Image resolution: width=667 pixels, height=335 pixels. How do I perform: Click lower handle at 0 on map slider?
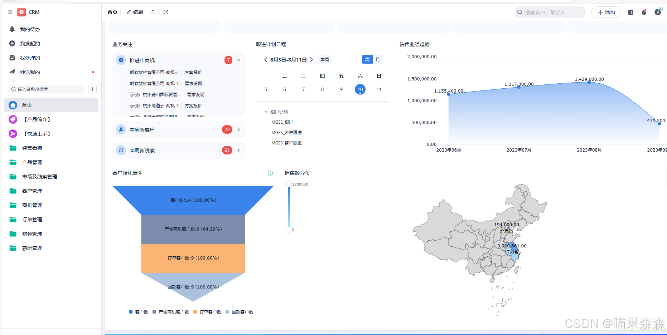click(289, 230)
